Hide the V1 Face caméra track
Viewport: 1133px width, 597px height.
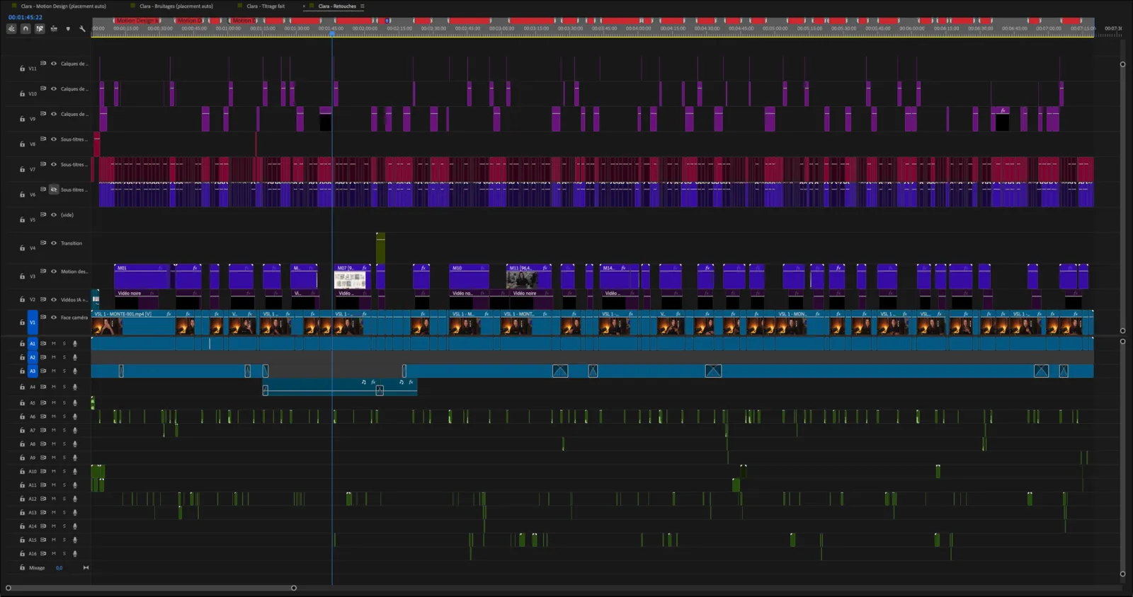click(x=53, y=318)
